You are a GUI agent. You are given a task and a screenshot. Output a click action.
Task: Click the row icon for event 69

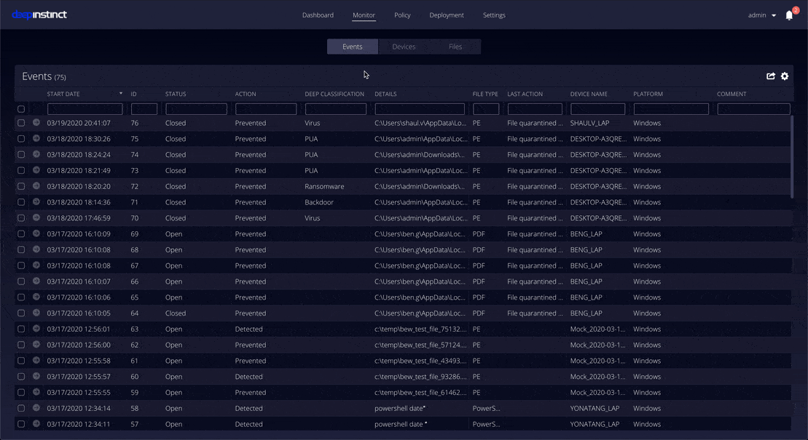coord(36,233)
